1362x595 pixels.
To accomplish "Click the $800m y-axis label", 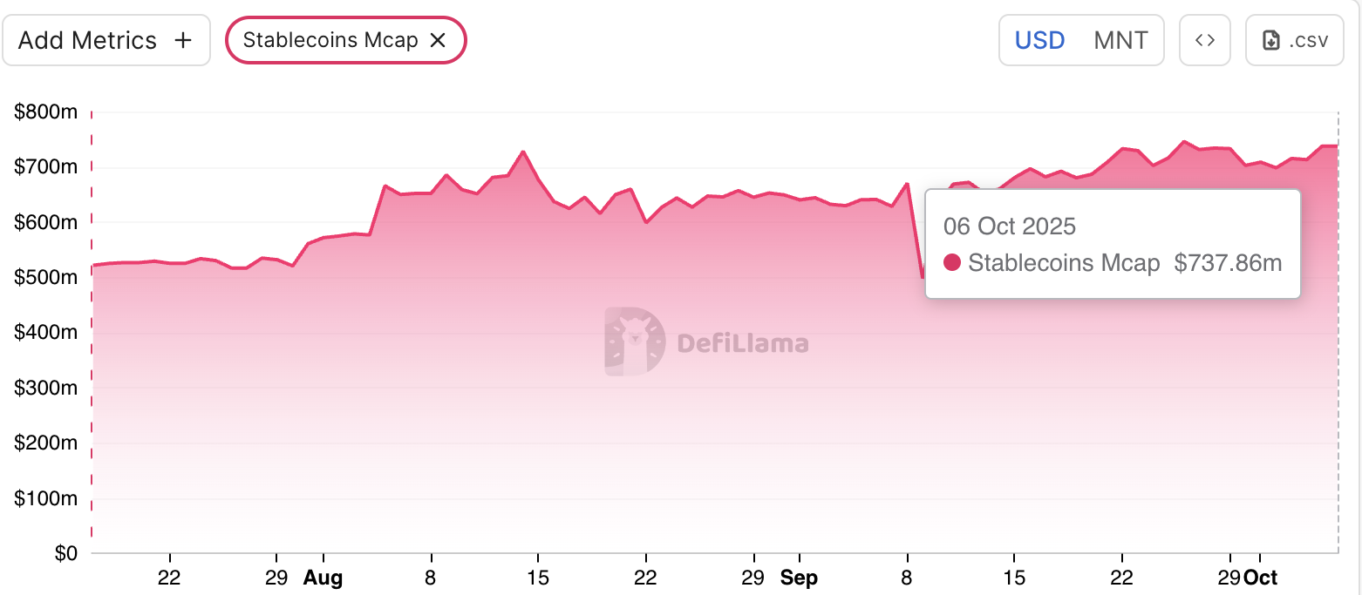I will 46,112.
